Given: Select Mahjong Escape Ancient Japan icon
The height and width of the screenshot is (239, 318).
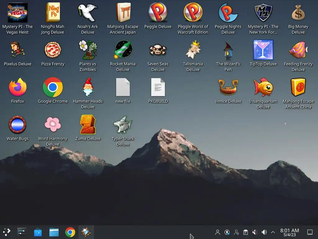Looking at the screenshot, I should click(123, 12).
